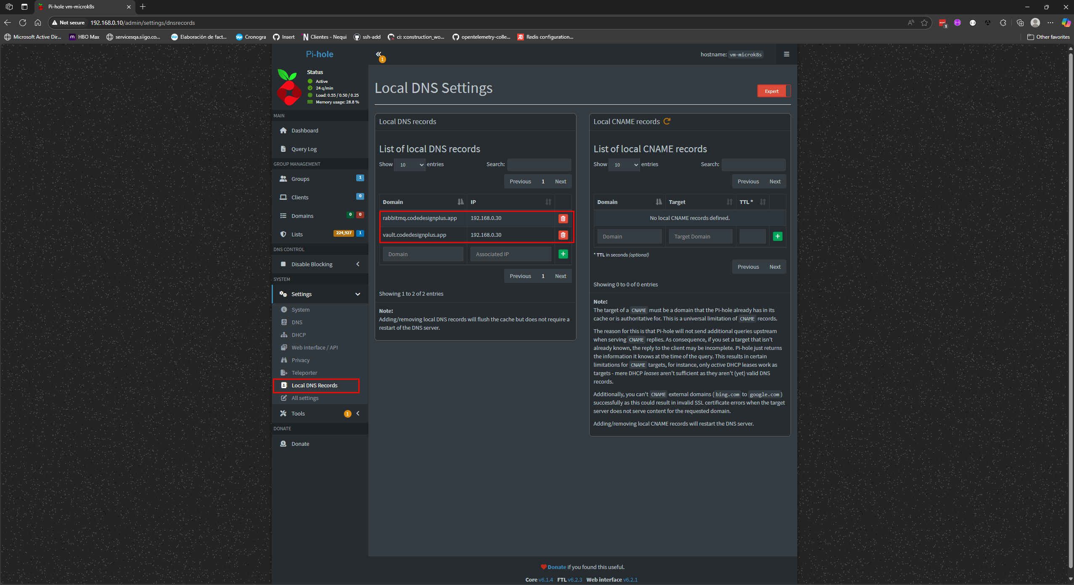This screenshot has width=1074, height=585.
Task: Focus the Associated IP input field
Action: click(x=511, y=254)
